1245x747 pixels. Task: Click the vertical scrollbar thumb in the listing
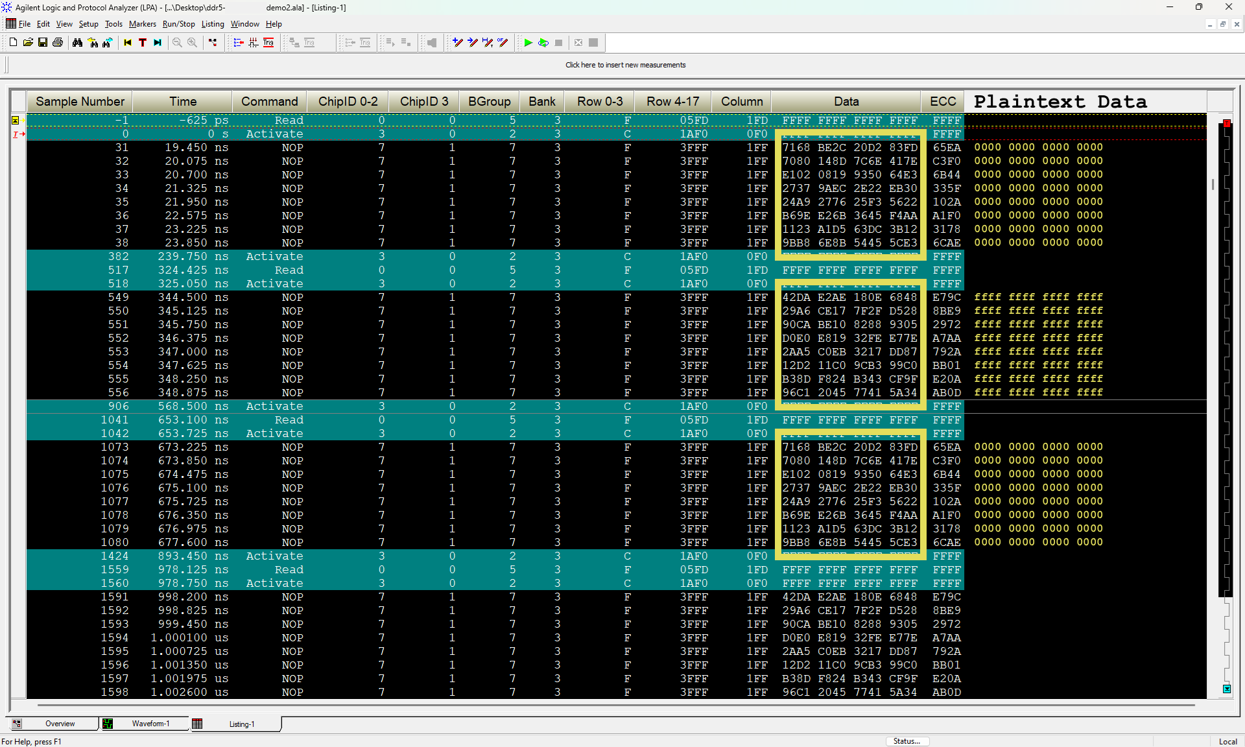click(1213, 184)
